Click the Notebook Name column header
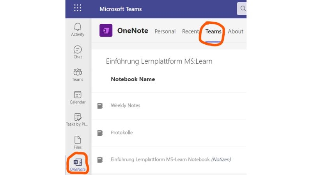Image resolution: width=312 pixels, height=175 pixels. point(133,79)
